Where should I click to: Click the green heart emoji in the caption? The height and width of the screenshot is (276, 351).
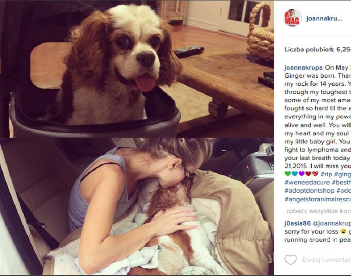(x=288, y=174)
